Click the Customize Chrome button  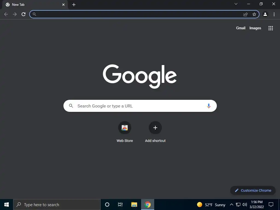[253, 190]
